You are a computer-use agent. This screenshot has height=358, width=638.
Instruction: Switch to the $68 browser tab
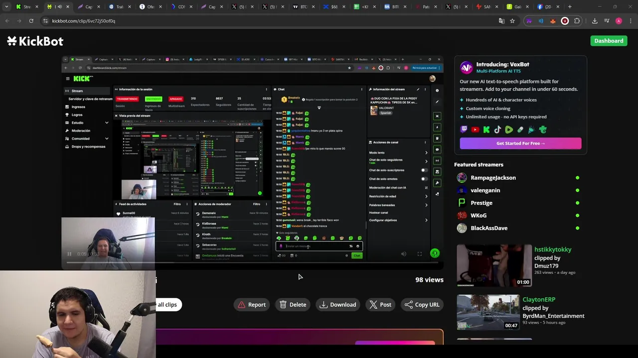click(334, 6)
